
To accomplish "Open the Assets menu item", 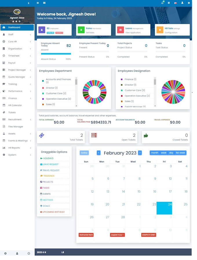I will point(17,133).
